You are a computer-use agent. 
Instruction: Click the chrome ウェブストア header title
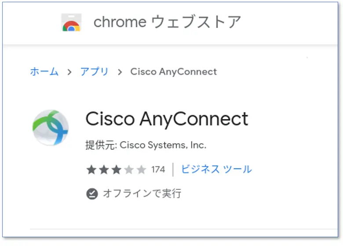pos(167,22)
